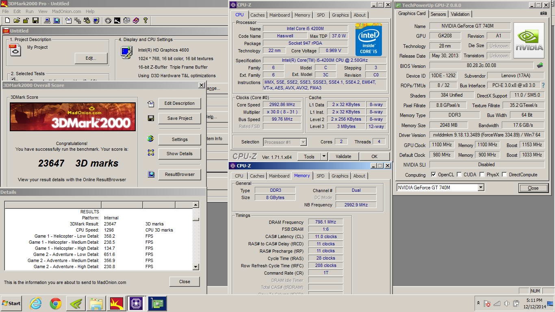This screenshot has width=555, height=312.
Task: Click the Action Center flag tray icon
Action: tap(487, 303)
